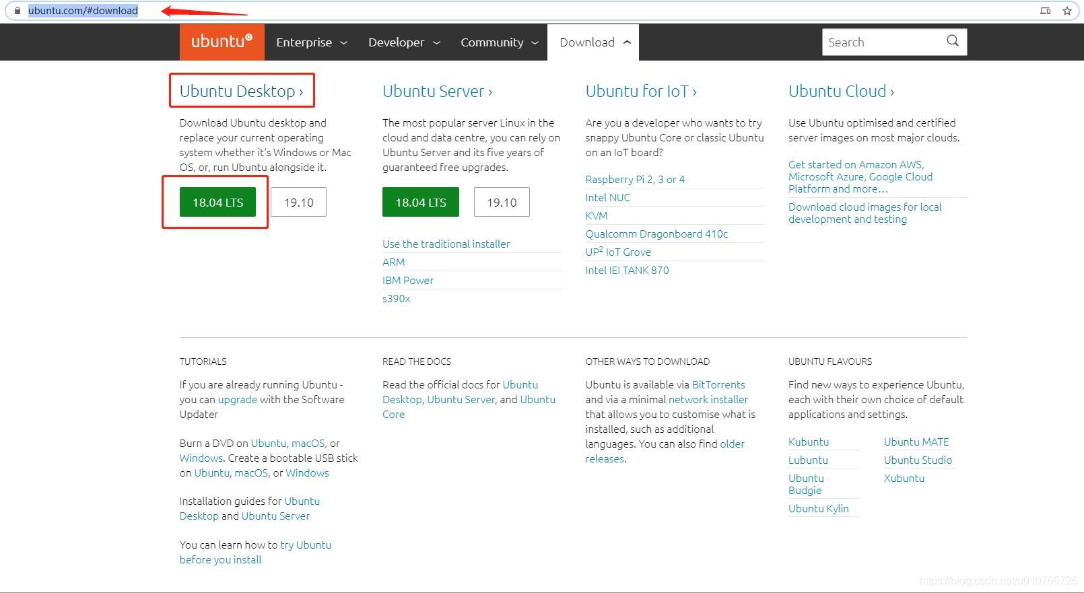Click macOS link in Burn a DVD sentence
This screenshot has height=593, width=1084.
coord(308,443)
